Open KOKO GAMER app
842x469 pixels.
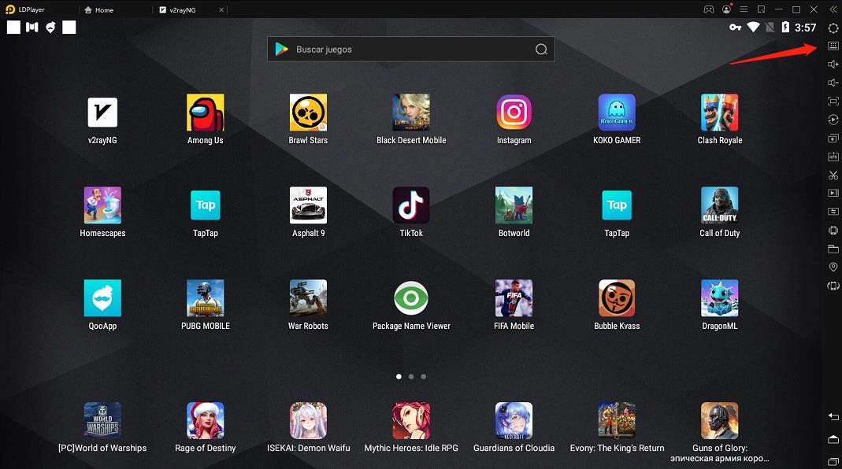[617, 113]
